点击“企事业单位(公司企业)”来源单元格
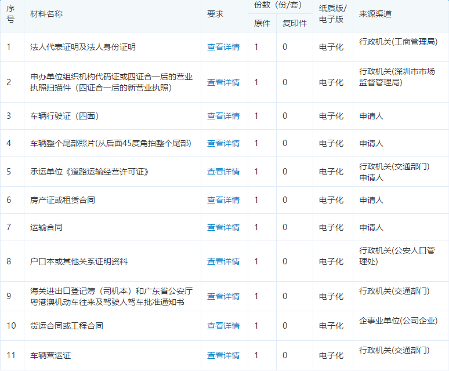The width and height of the screenshot is (449, 371). coord(398,320)
